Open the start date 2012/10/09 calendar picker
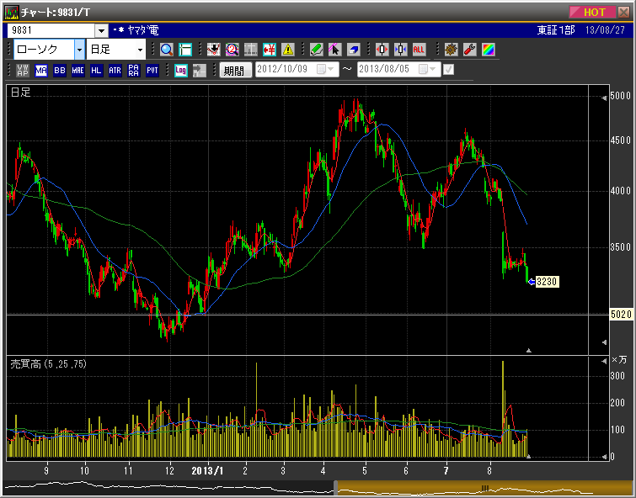Screen dimensions: 636x498 click(321, 70)
